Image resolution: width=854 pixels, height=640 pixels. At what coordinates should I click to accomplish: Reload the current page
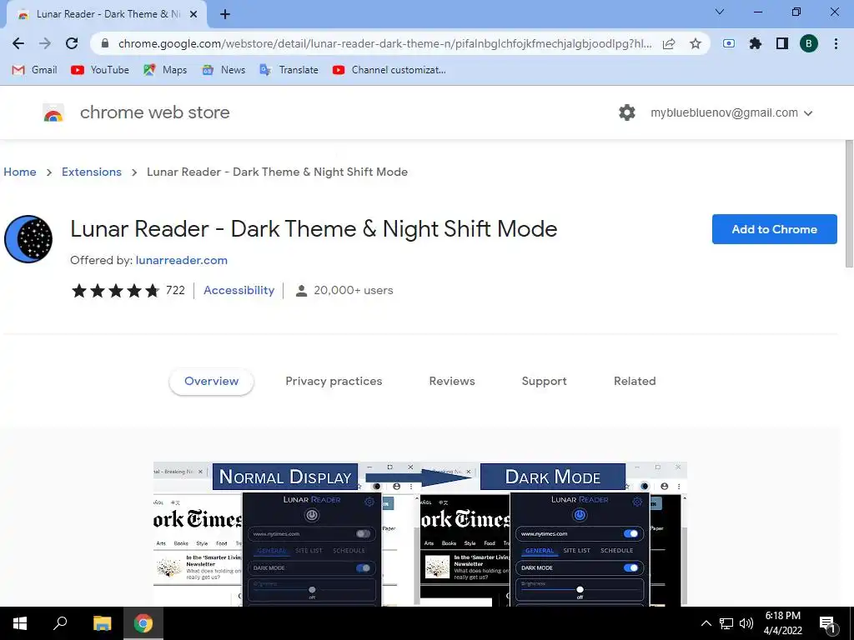(x=72, y=43)
